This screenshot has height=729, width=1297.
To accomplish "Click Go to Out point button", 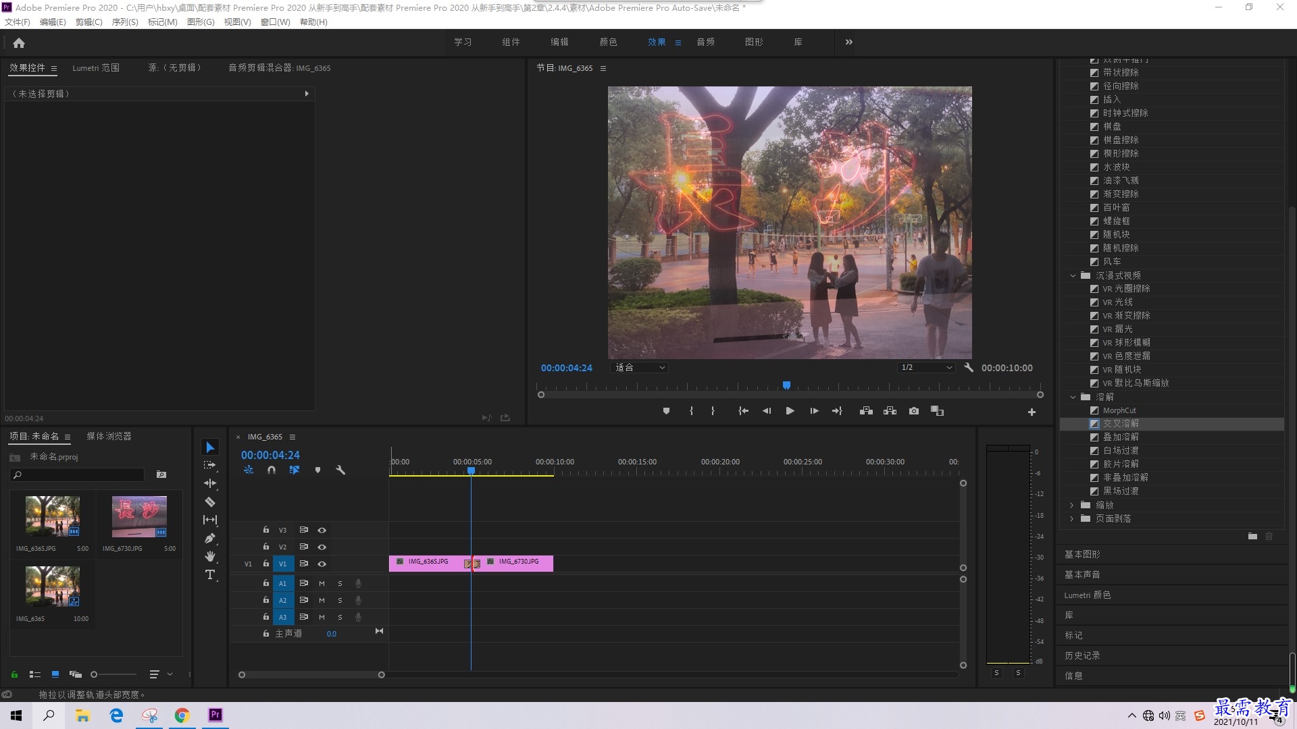I will point(837,411).
